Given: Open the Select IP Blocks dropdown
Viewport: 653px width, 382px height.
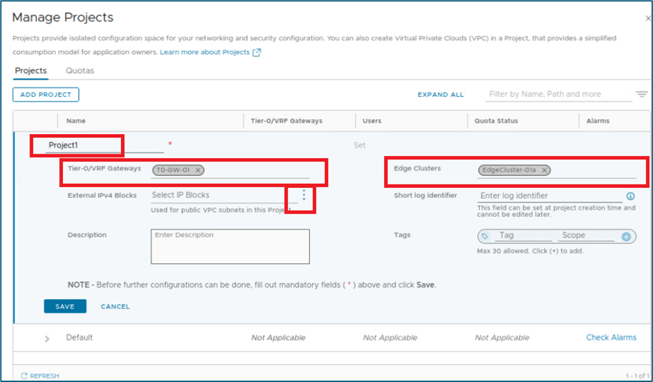Looking at the screenshot, I should 221,195.
